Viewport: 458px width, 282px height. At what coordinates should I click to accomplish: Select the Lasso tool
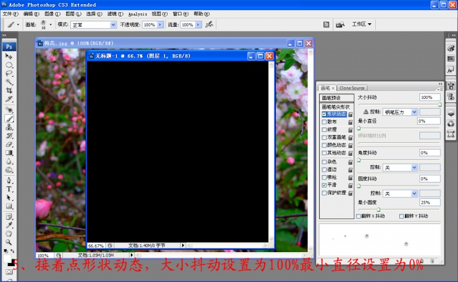[9, 73]
